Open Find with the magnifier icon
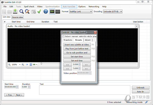This screenshot has height=105, width=153. [22, 11]
